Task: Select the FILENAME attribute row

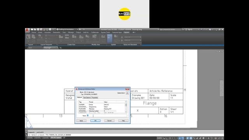Action: click(x=102, y=109)
